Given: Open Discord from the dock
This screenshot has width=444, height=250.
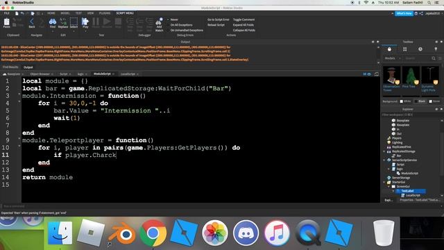Looking at the screenshot, I should 246,233.
